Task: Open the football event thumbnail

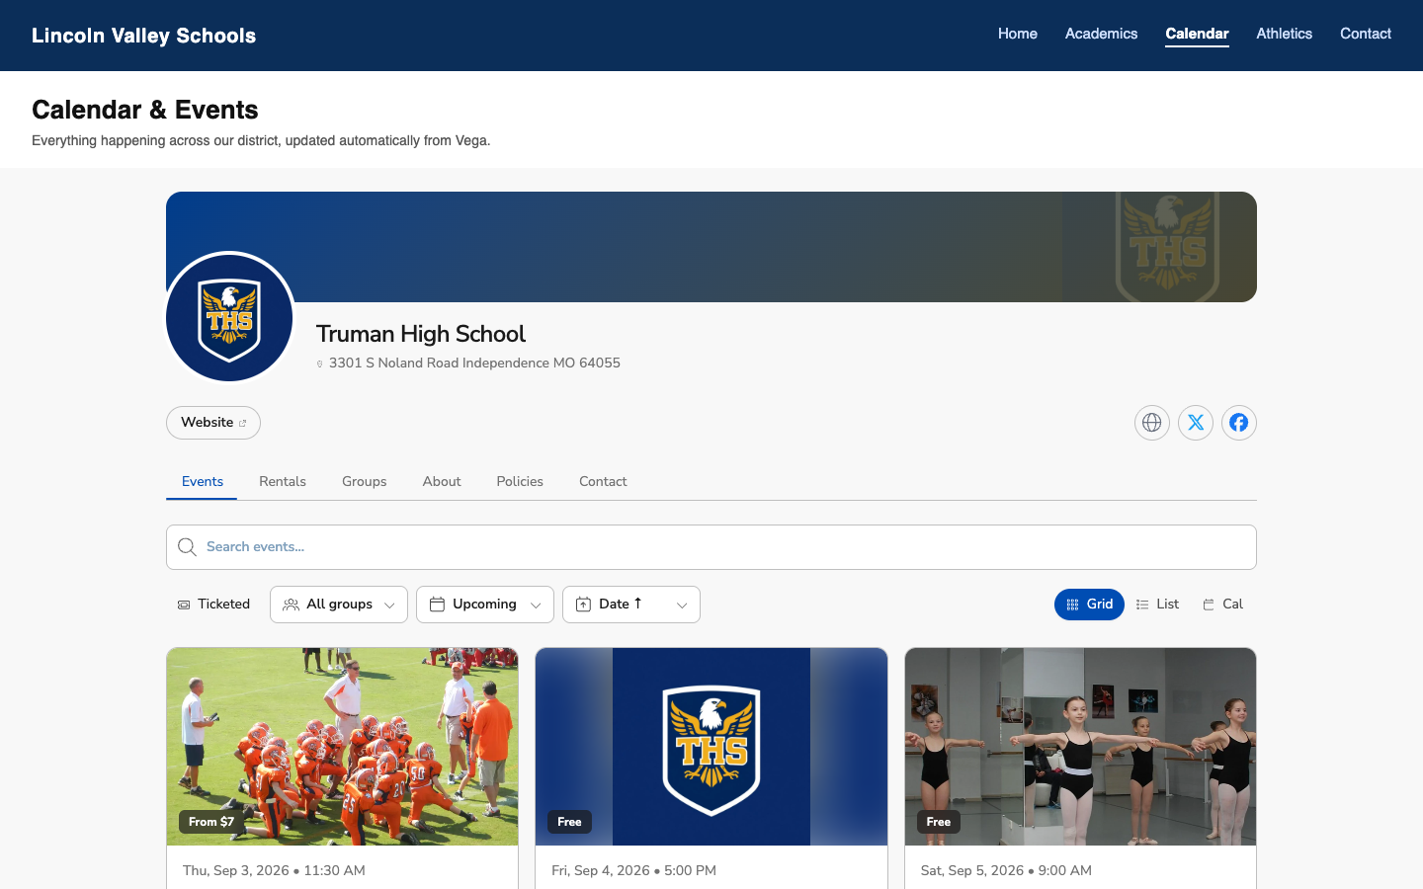Action: click(342, 747)
